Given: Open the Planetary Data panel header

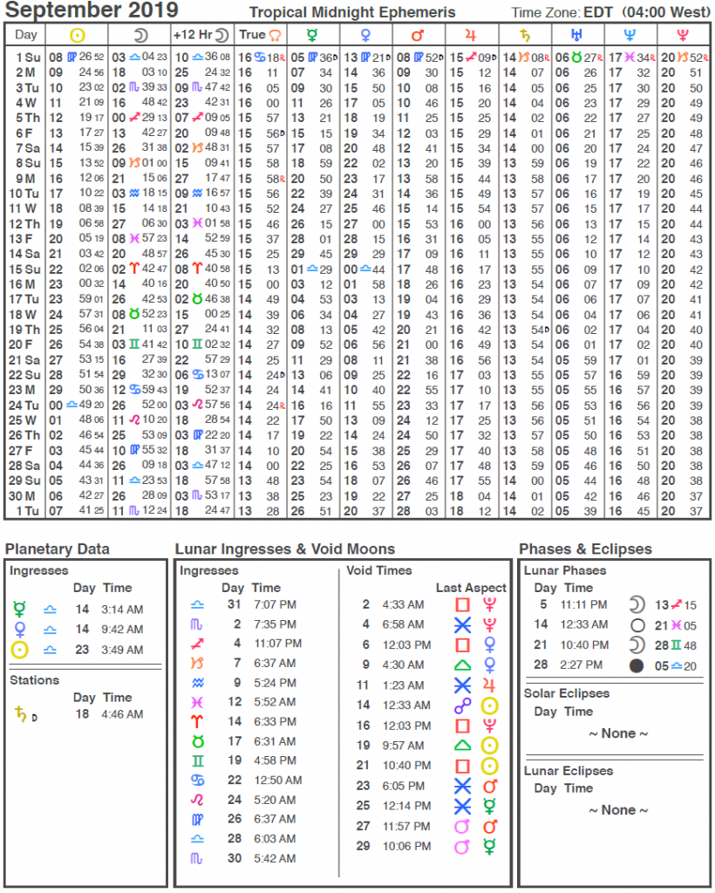Looking at the screenshot, I should pyautogui.click(x=59, y=549).
